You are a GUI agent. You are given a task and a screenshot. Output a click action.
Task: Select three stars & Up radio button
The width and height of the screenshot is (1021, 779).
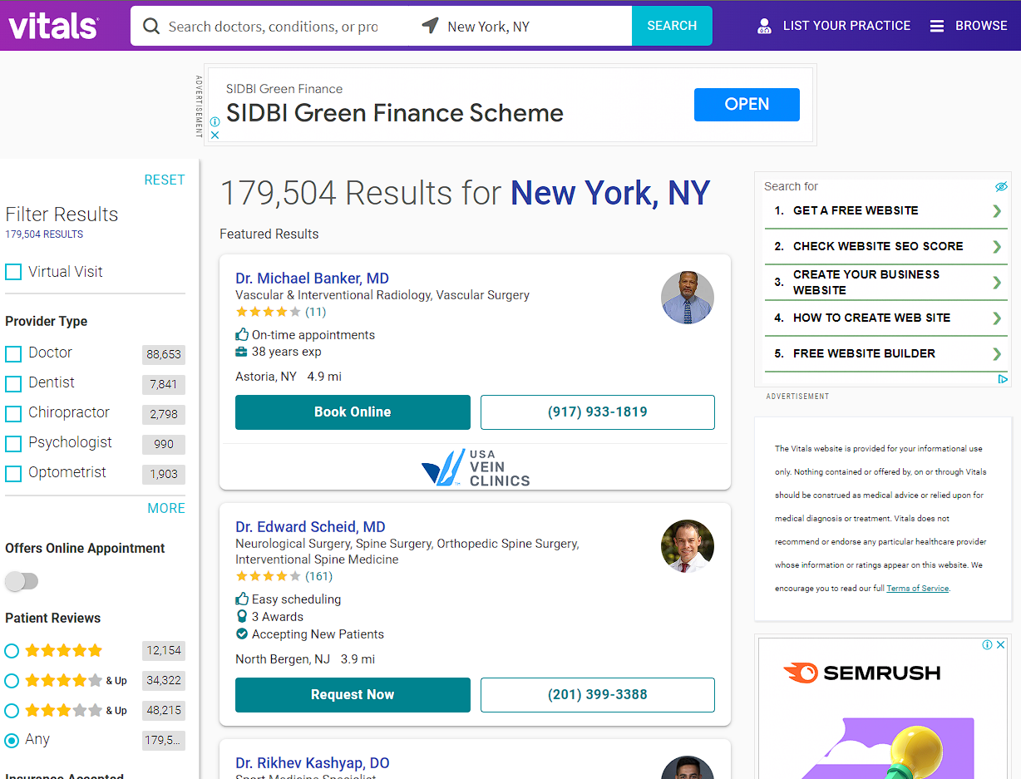click(12, 711)
